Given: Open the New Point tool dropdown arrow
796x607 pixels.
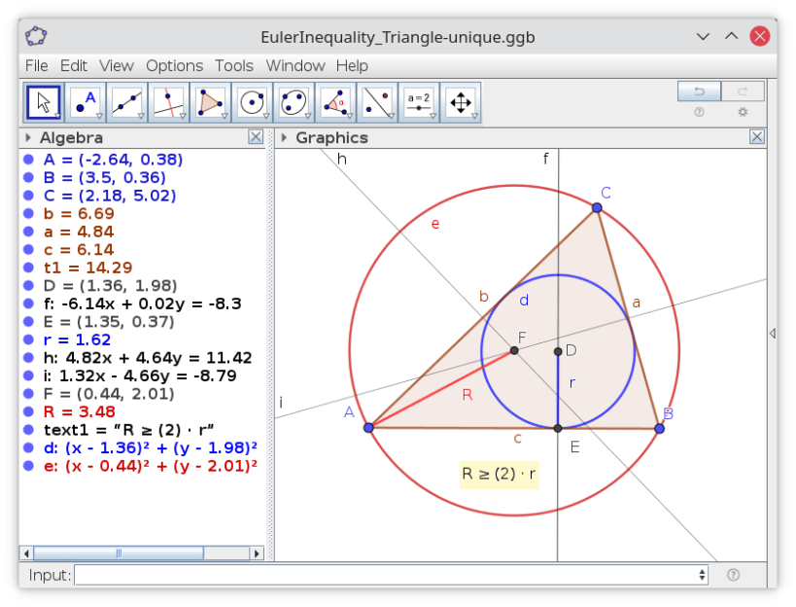Looking at the screenshot, I should (x=99, y=117).
